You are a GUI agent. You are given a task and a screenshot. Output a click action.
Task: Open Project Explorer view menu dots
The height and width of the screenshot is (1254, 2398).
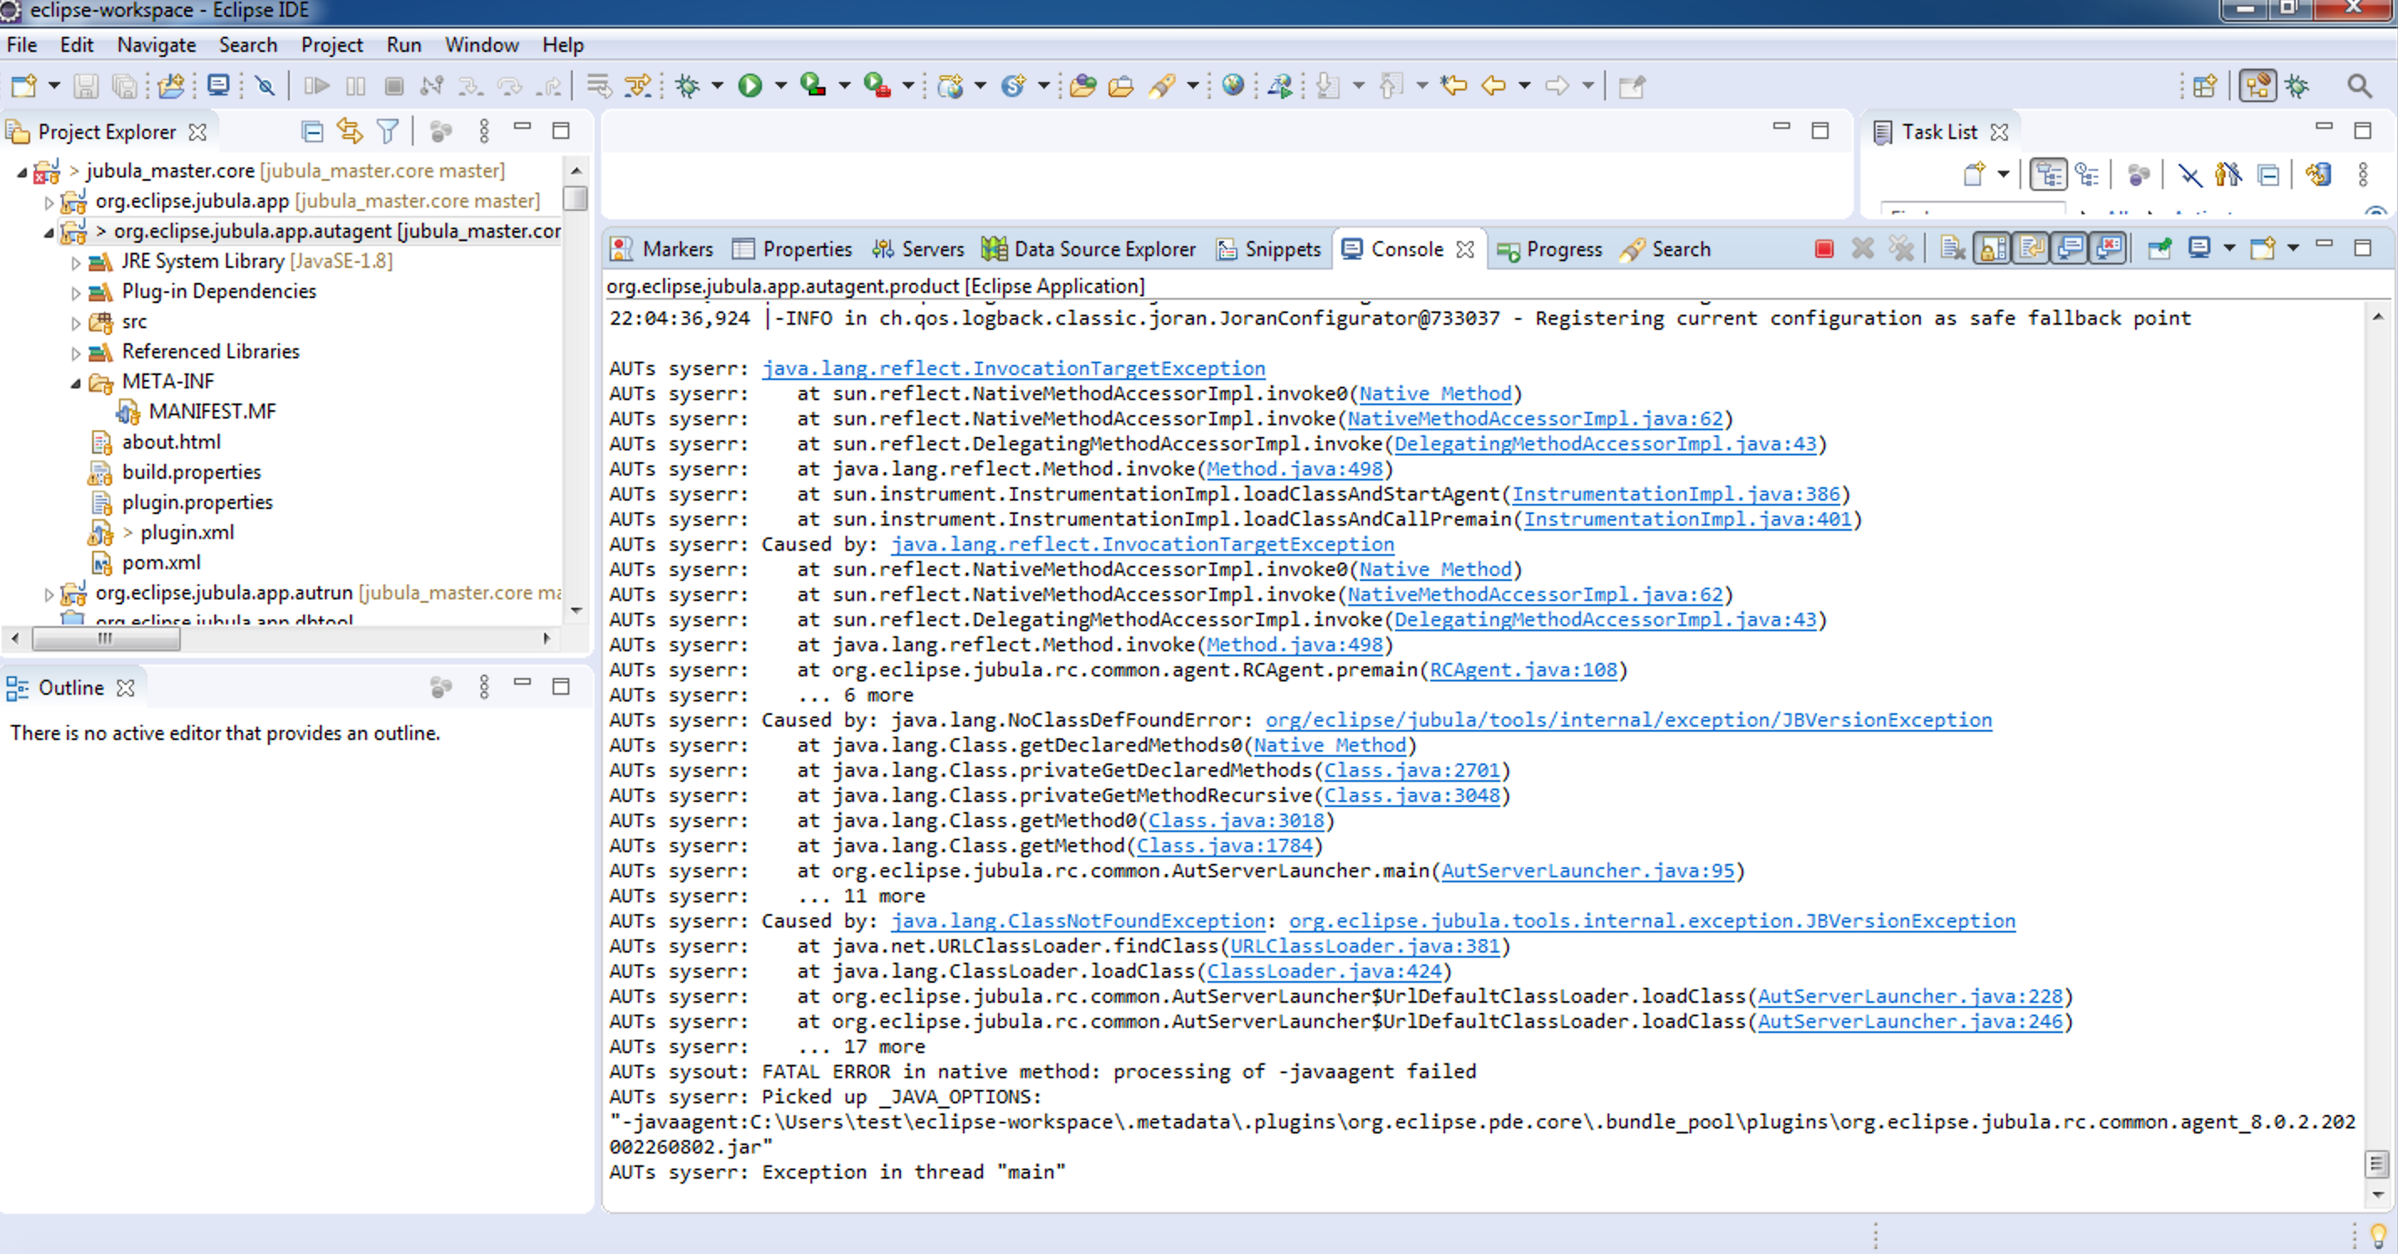(x=484, y=131)
